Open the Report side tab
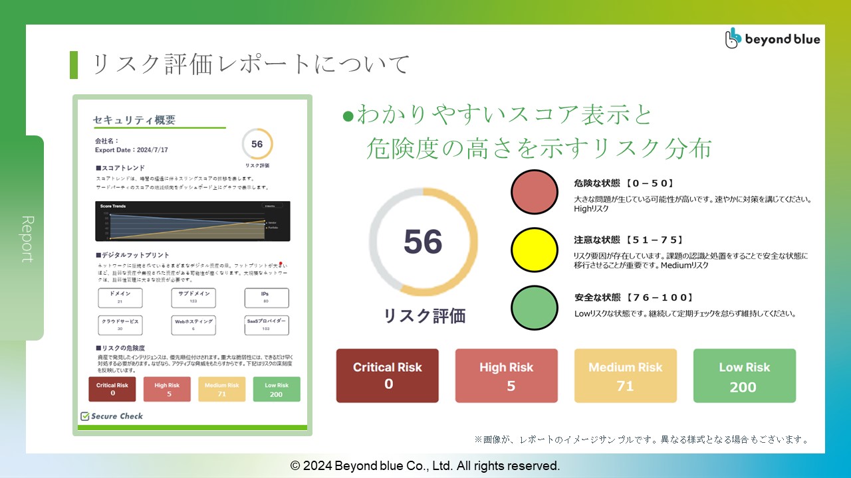This screenshot has width=851, height=478. 28,238
